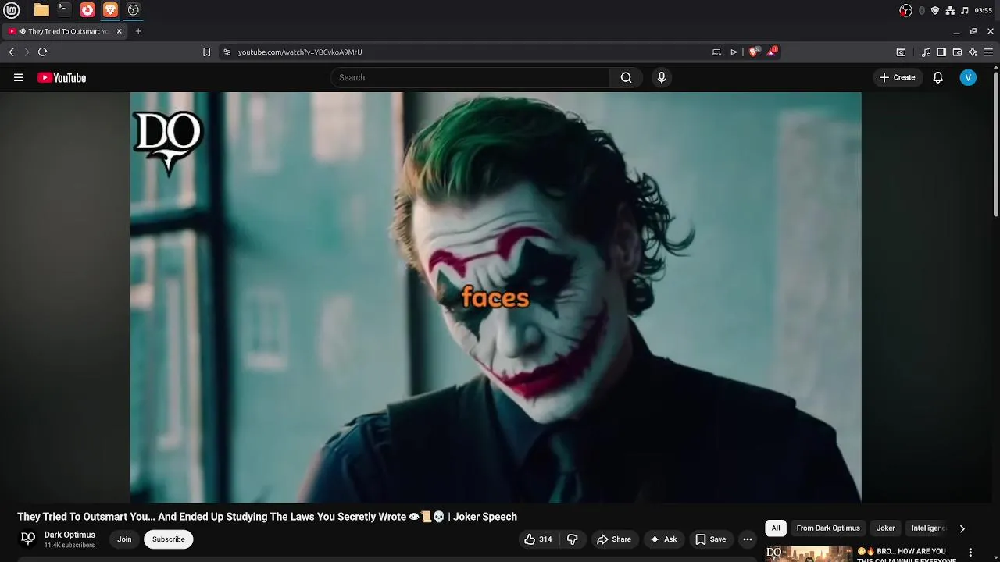Open the Brave playlist music icon
Image resolution: width=1000 pixels, height=562 pixels.
(927, 52)
